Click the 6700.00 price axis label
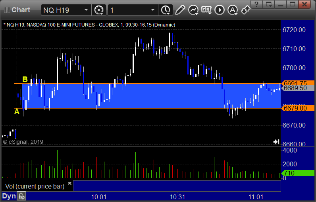Screen dimensions: 316x202 [x=294, y=68]
